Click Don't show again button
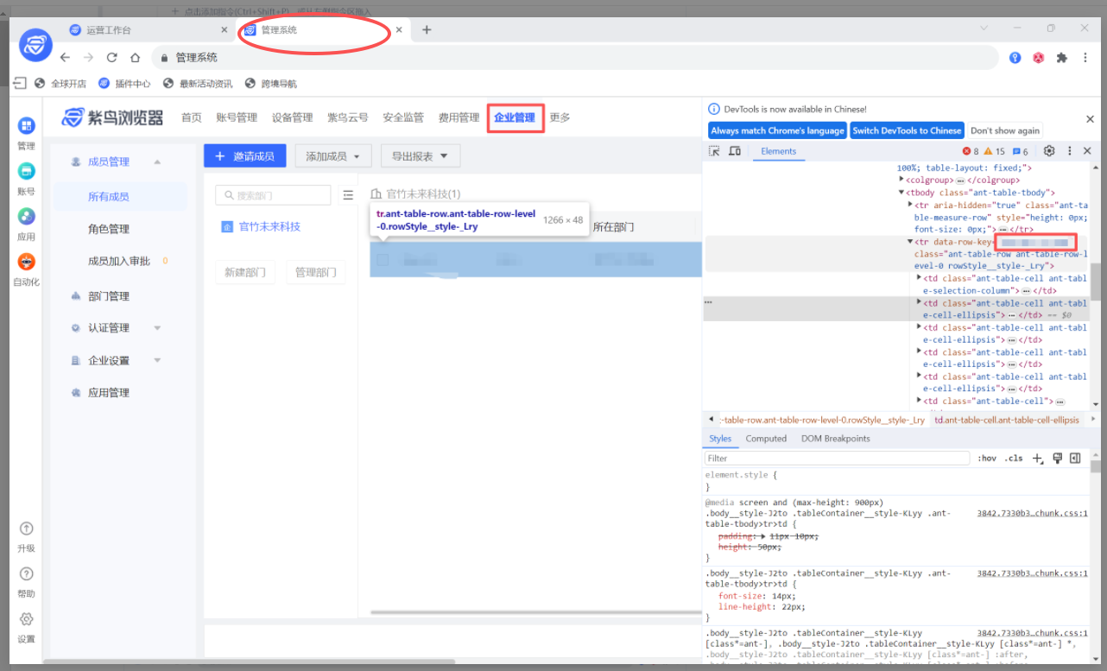Image resolution: width=1107 pixels, height=671 pixels. coord(1005,130)
